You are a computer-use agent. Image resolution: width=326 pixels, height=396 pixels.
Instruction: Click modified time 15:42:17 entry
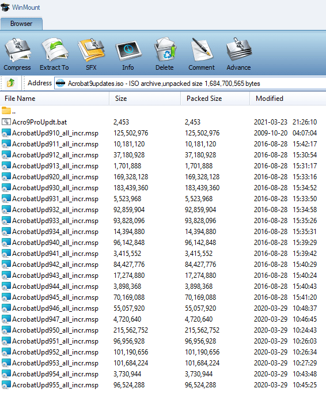tap(305, 144)
